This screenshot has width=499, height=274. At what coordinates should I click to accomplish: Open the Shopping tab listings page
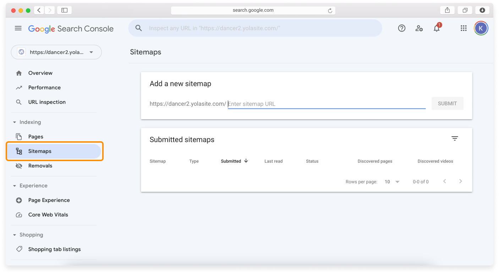(x=54, y=249)
